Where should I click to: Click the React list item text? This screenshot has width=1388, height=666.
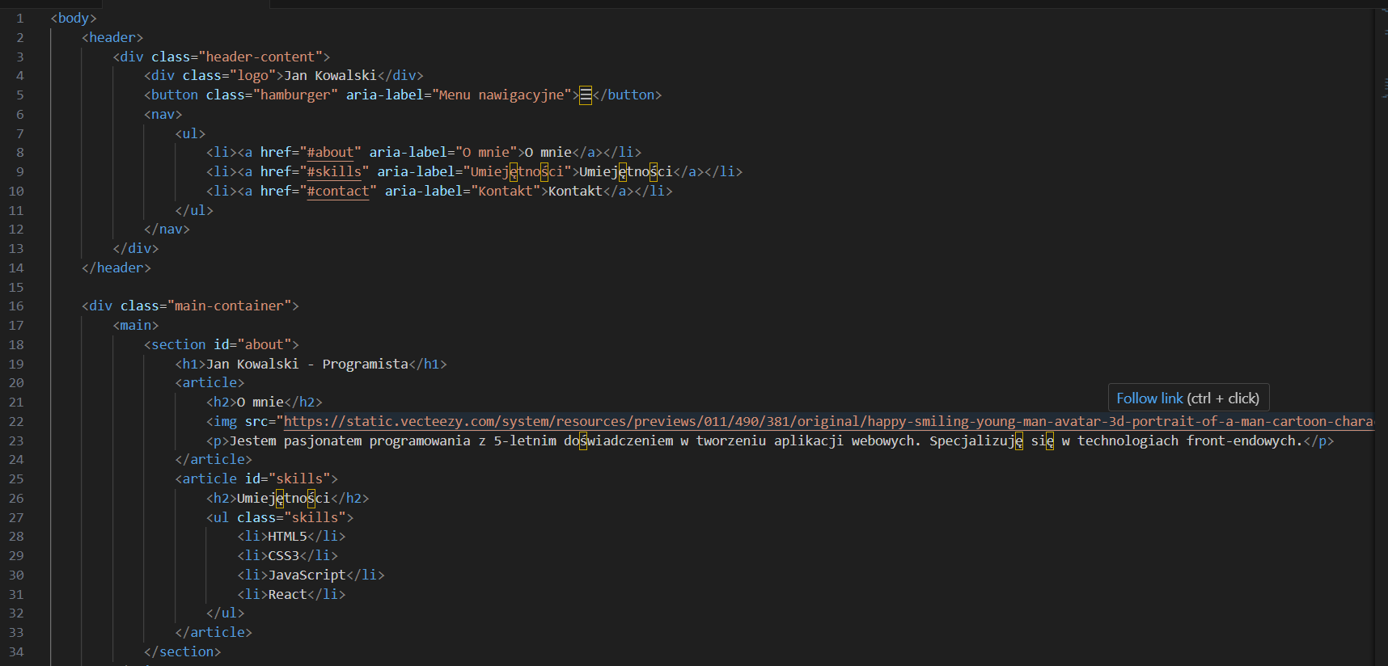pos(287,595)
